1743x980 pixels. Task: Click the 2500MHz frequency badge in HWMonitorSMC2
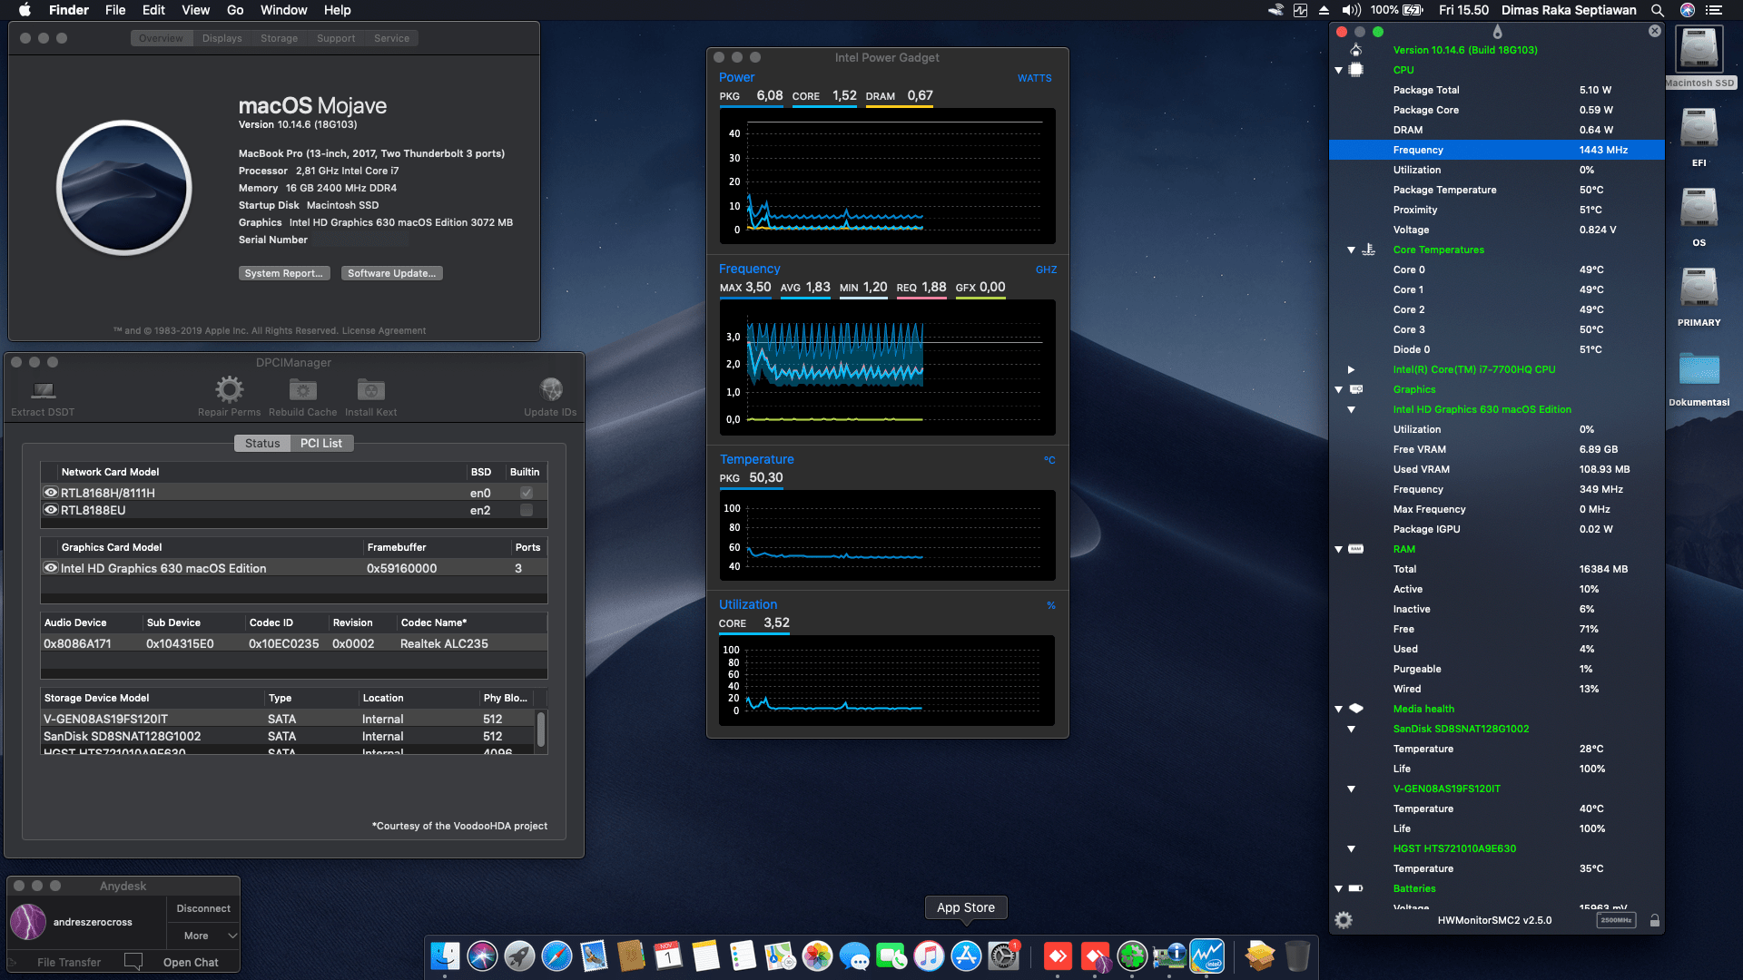[1616, 919]
